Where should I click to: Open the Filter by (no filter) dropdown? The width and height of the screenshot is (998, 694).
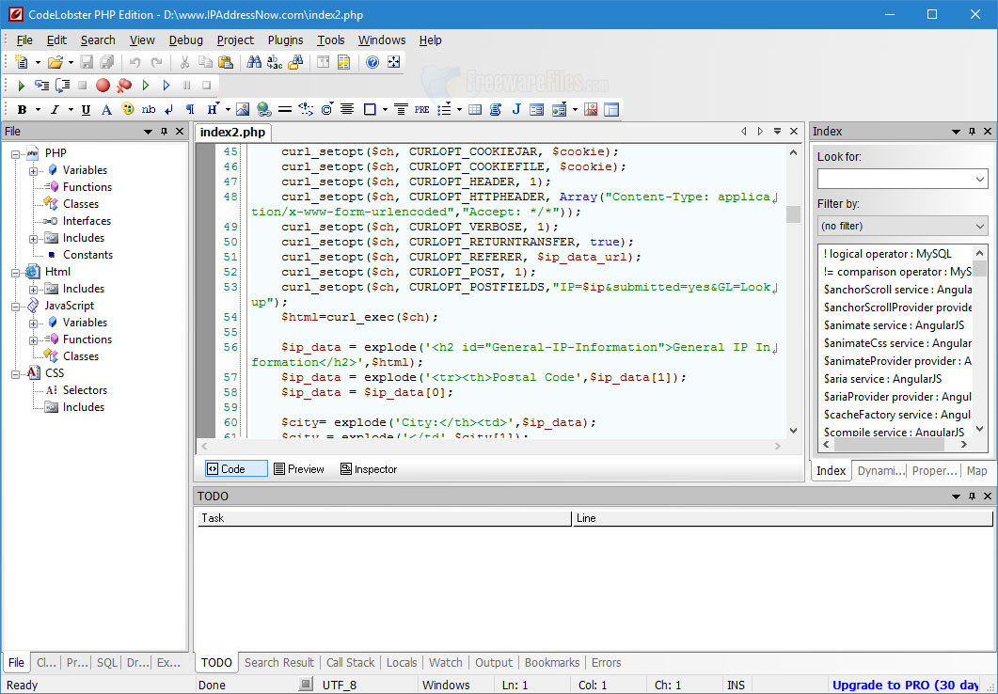pyautogui.click(x=979, y=226)
